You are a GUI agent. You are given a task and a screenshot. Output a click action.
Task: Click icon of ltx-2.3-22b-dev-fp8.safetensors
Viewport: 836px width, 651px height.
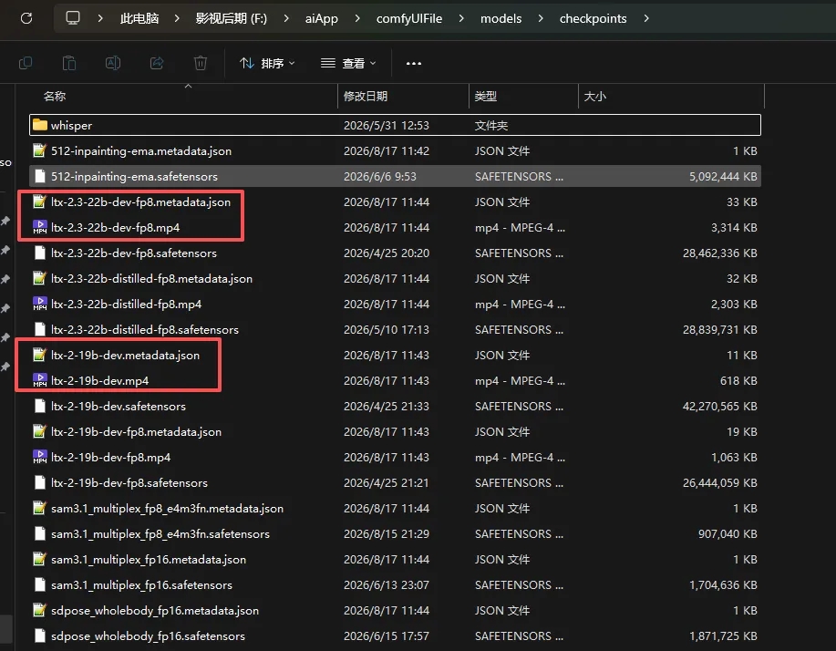(x=40, y=253)
